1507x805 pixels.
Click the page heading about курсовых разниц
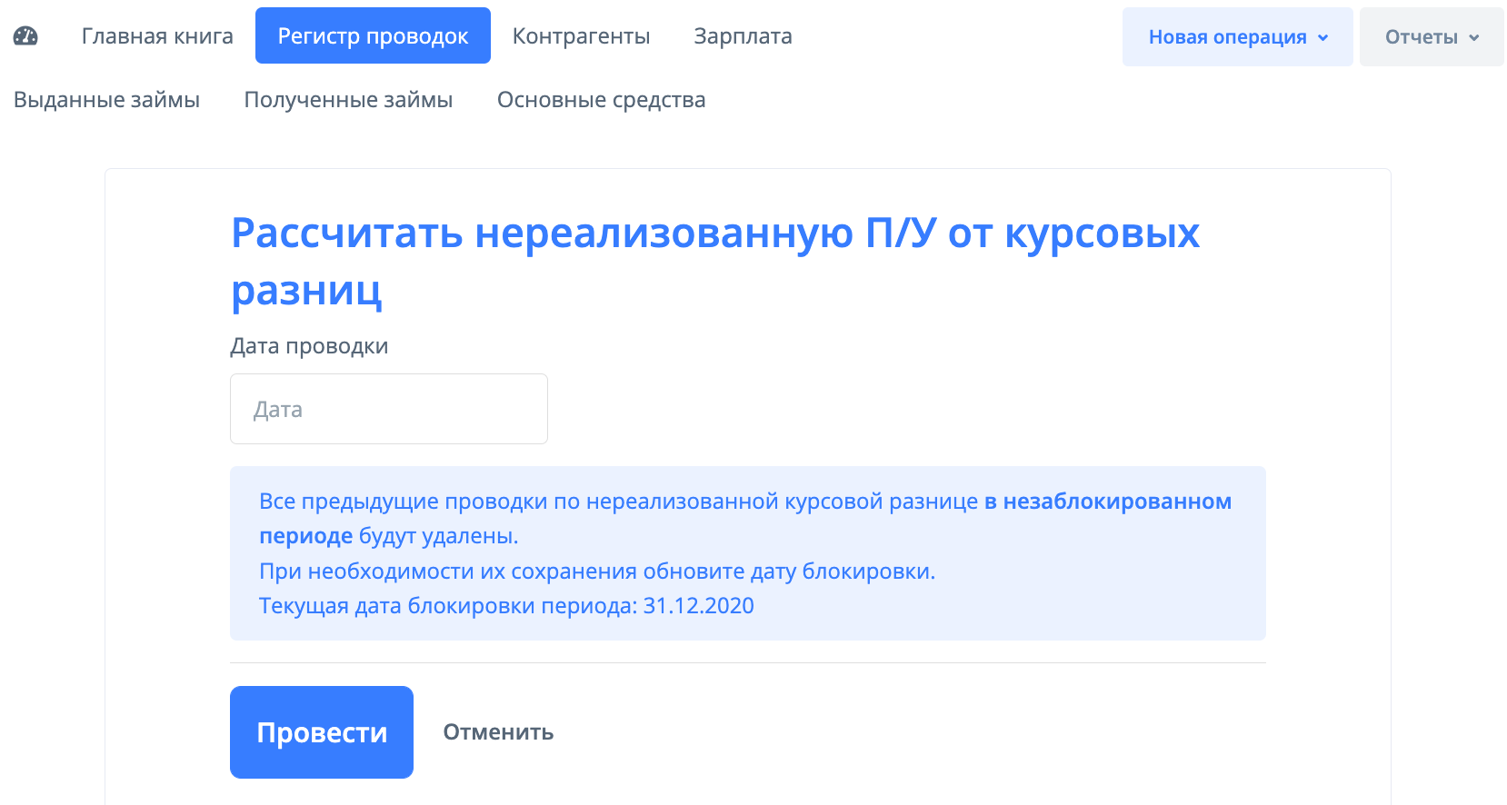tap(715, 262)
